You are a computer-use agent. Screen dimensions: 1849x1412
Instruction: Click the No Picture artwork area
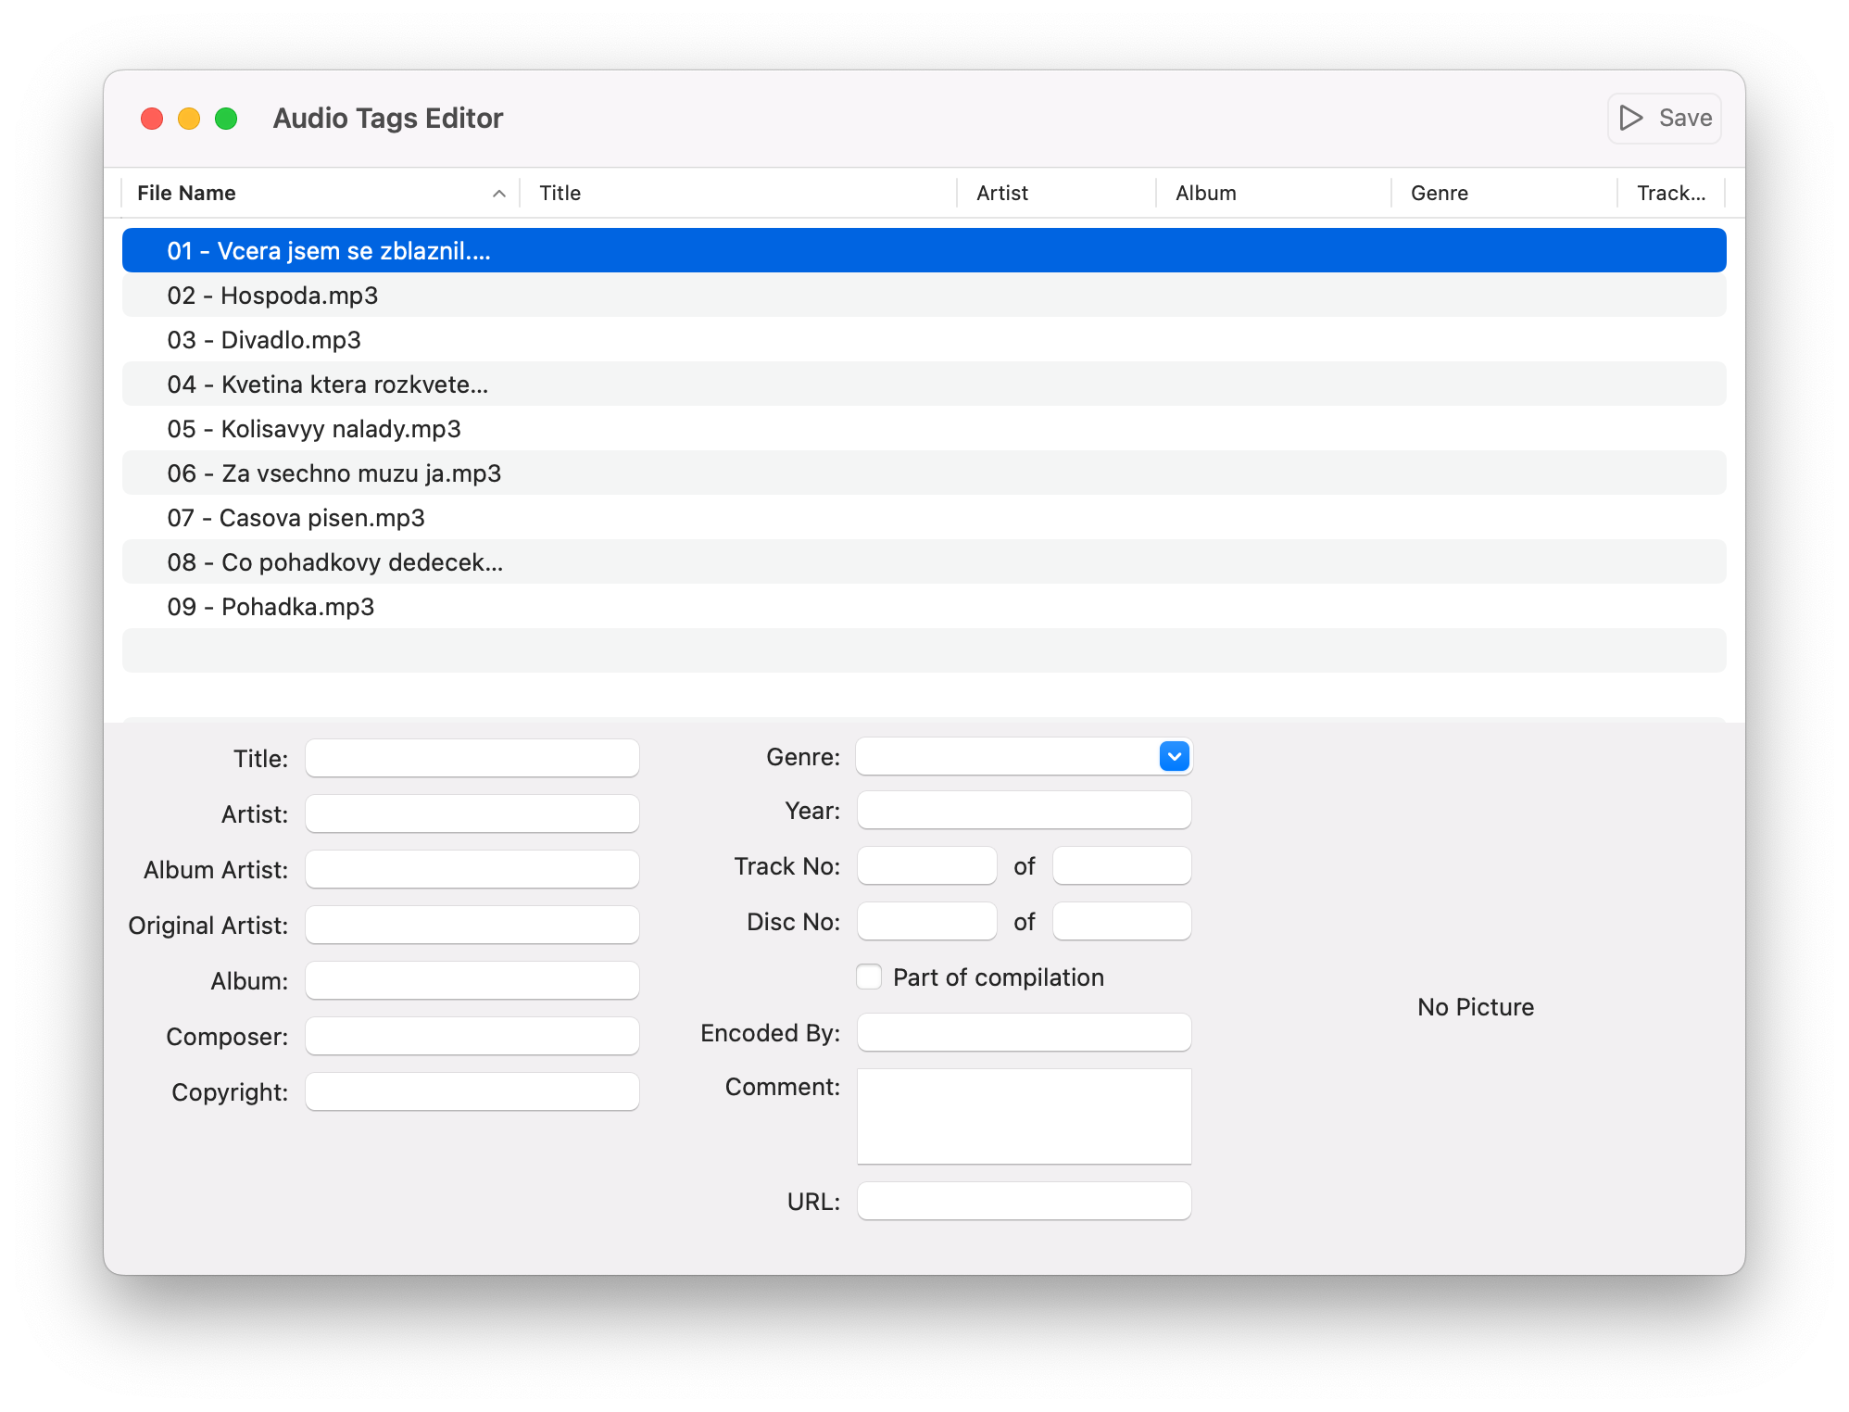click(x=1475, y=1006)
